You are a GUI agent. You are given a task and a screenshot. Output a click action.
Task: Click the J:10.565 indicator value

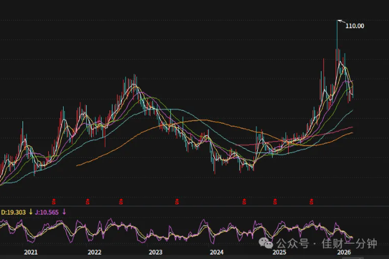(47, 212)
